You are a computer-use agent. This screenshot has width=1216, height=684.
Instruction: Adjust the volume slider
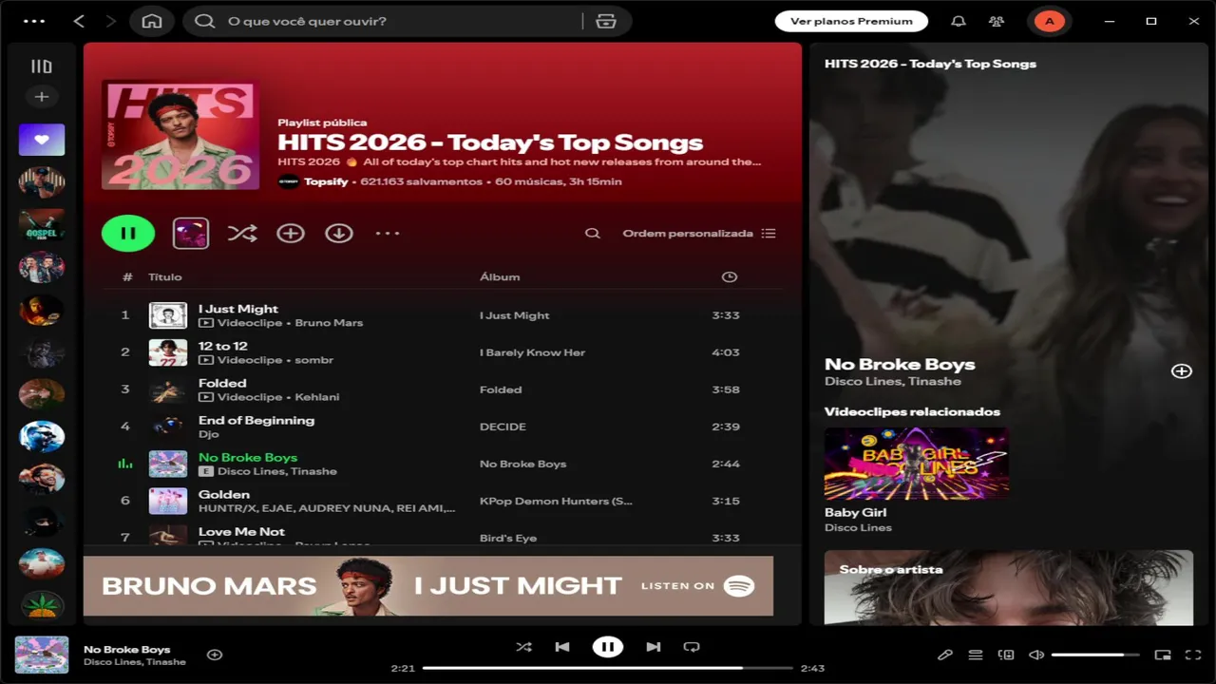1095,655
